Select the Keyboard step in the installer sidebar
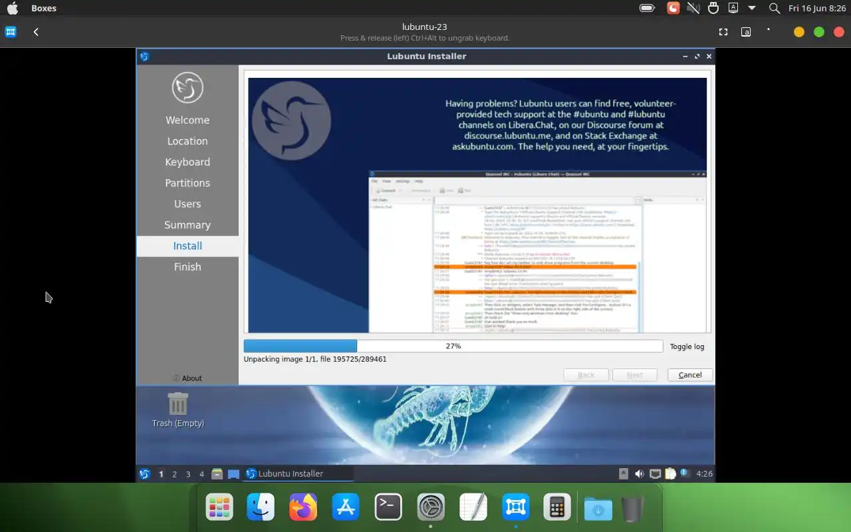Viewport: 851px width, 532px height. click(187, 162)
